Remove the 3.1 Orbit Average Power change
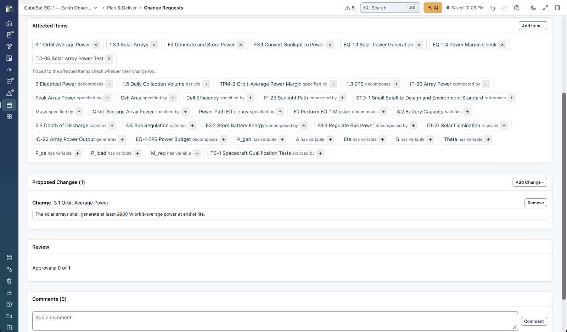Screen dimensions: 567x332 535,203
